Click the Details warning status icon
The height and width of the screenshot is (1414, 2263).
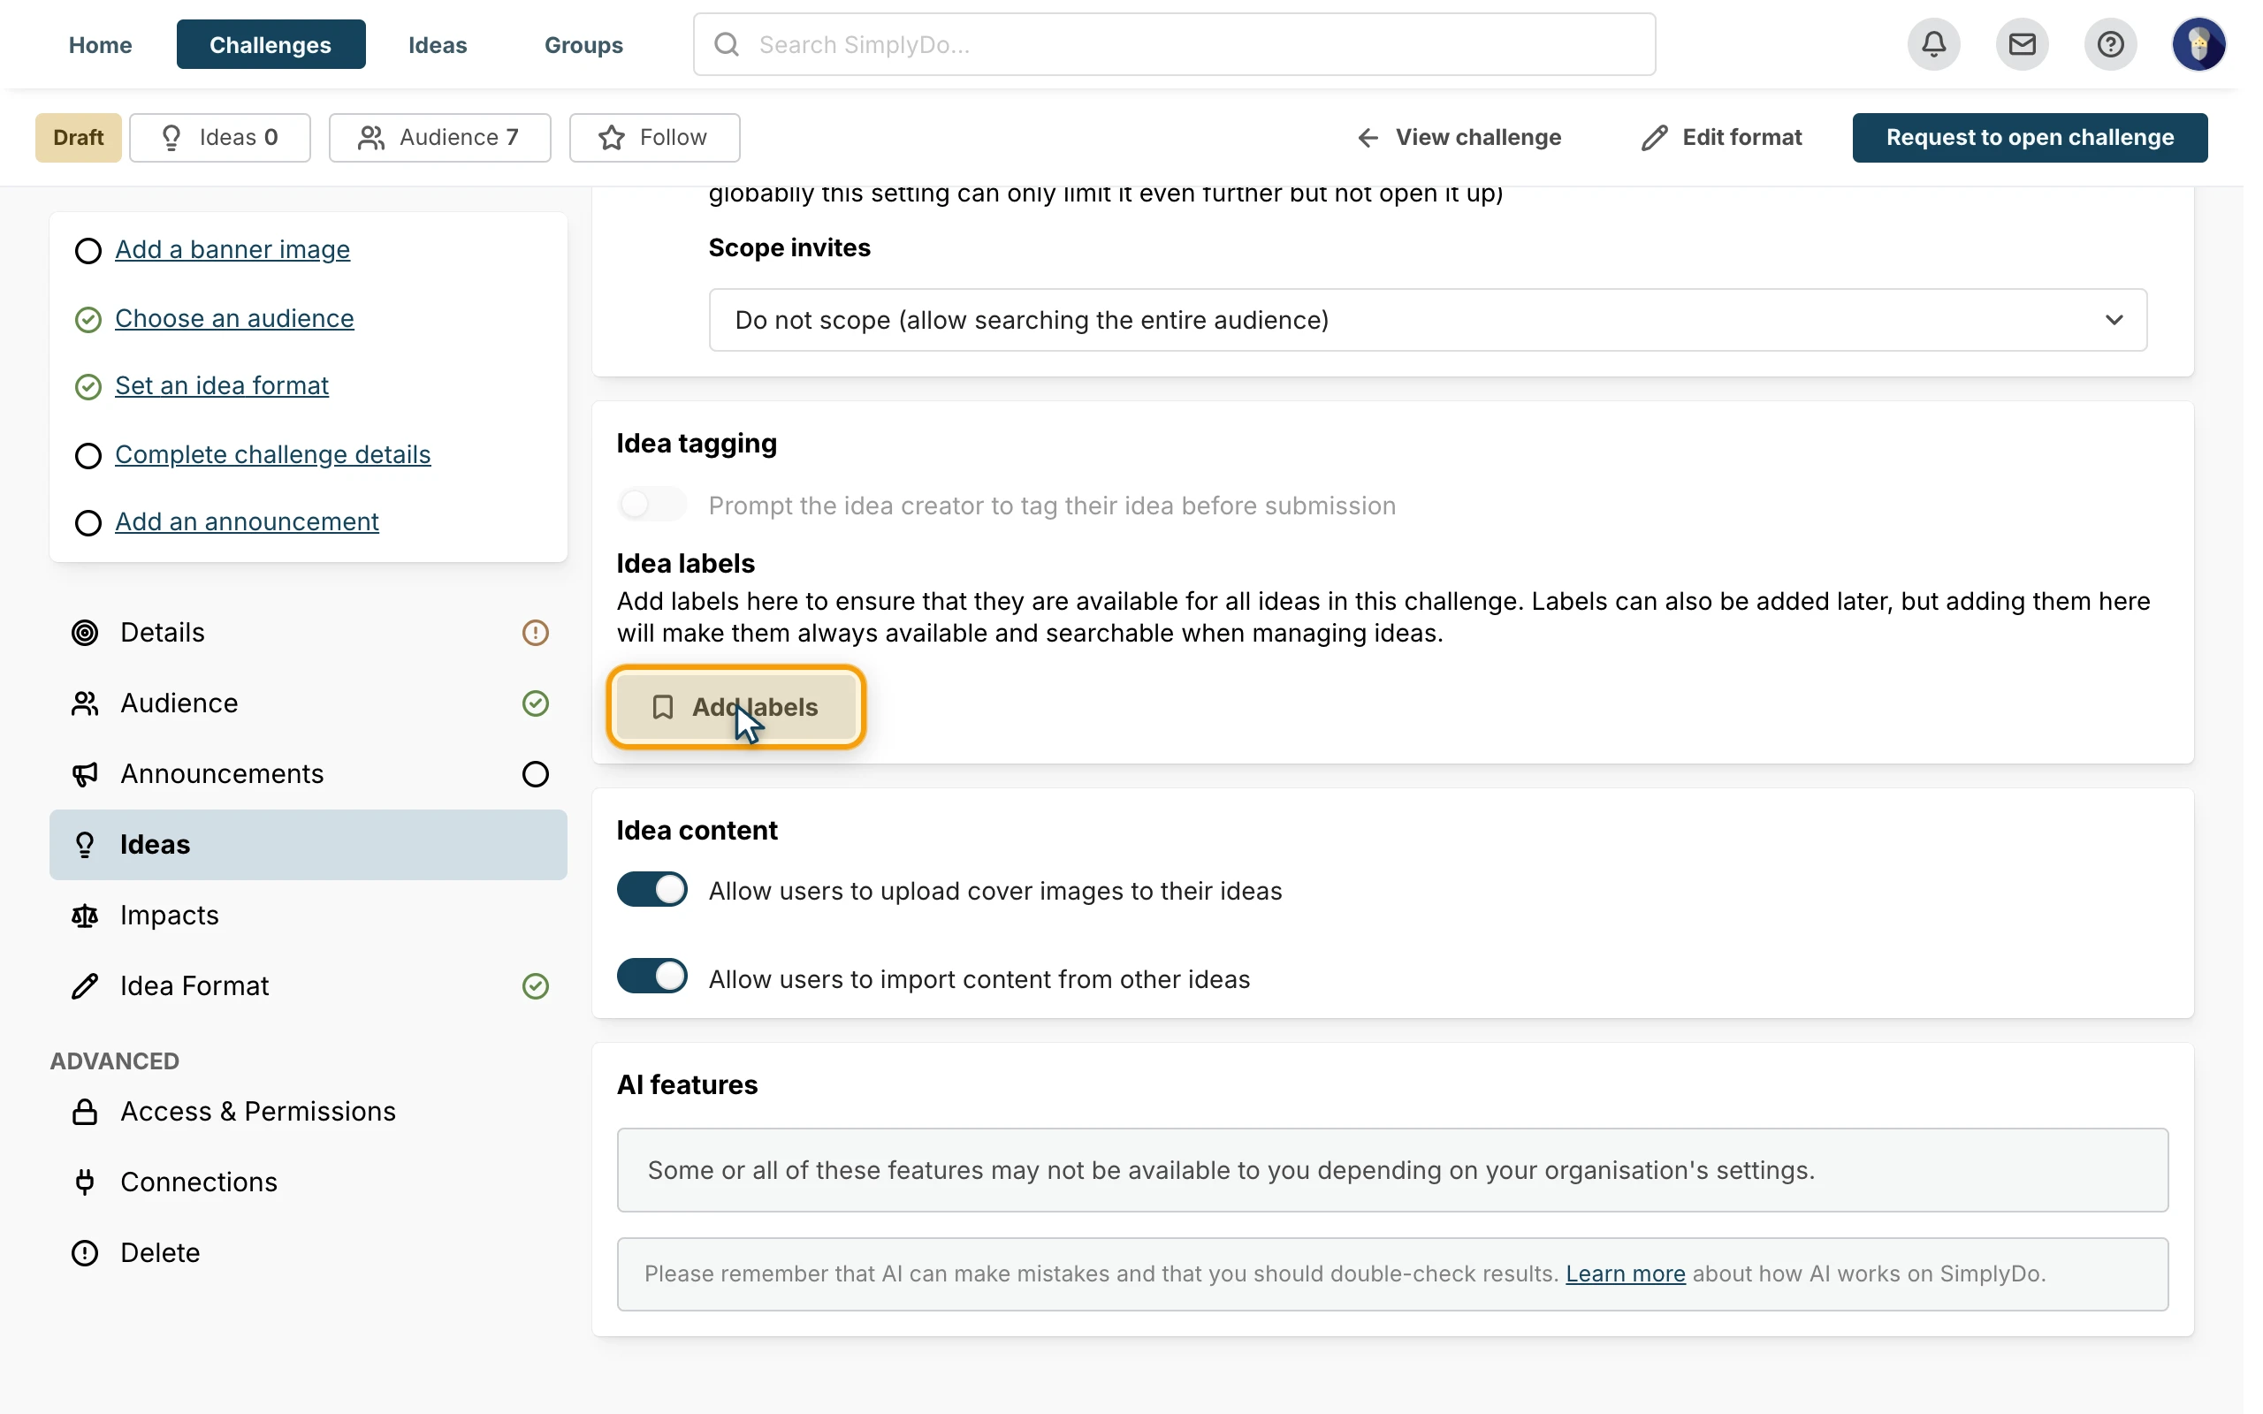(535, 633)
